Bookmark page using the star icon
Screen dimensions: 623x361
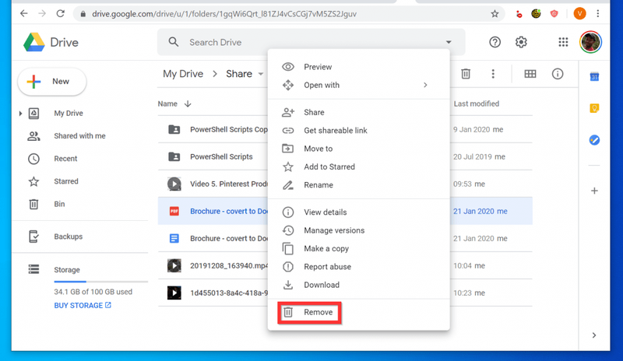tap(495, 14)
